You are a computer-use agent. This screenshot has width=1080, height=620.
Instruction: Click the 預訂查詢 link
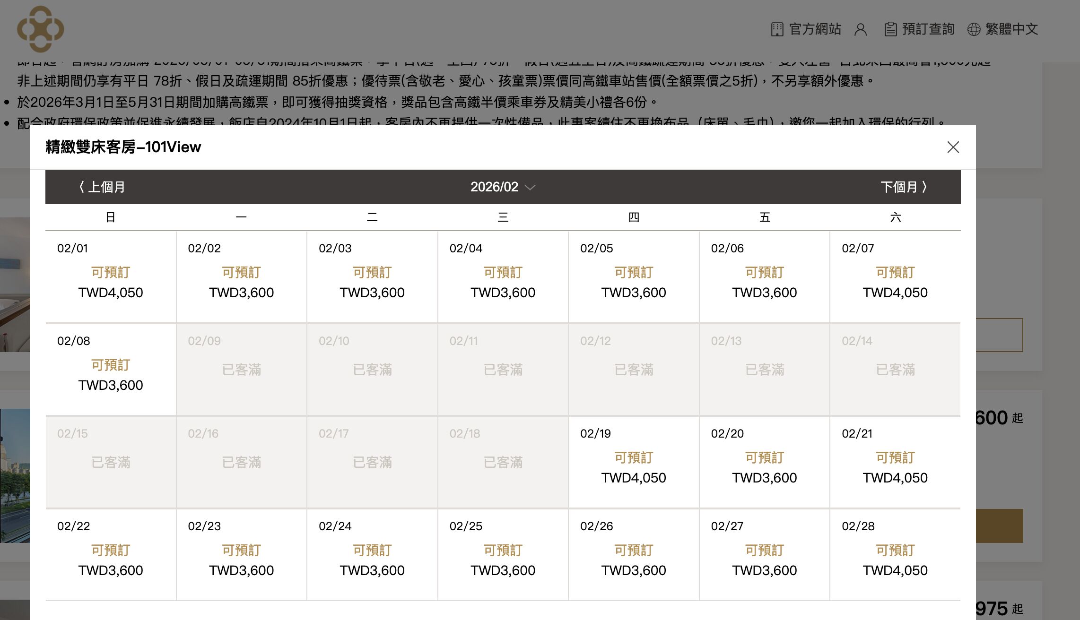click(x=928, y=29)
